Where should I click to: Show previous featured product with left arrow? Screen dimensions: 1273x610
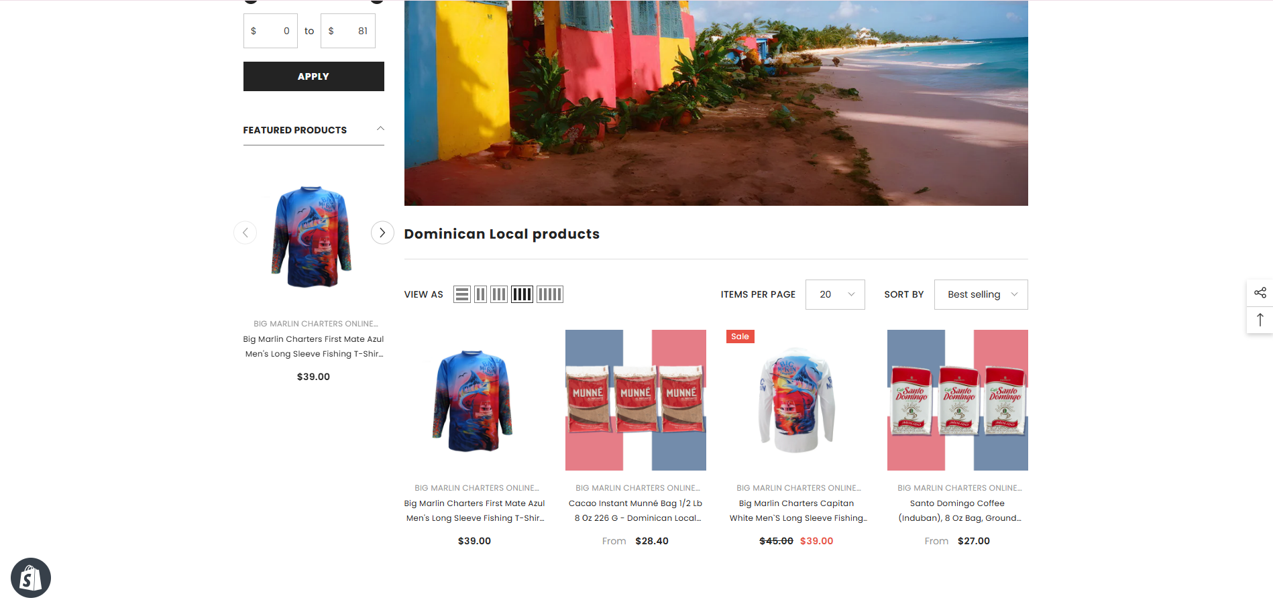245,233
